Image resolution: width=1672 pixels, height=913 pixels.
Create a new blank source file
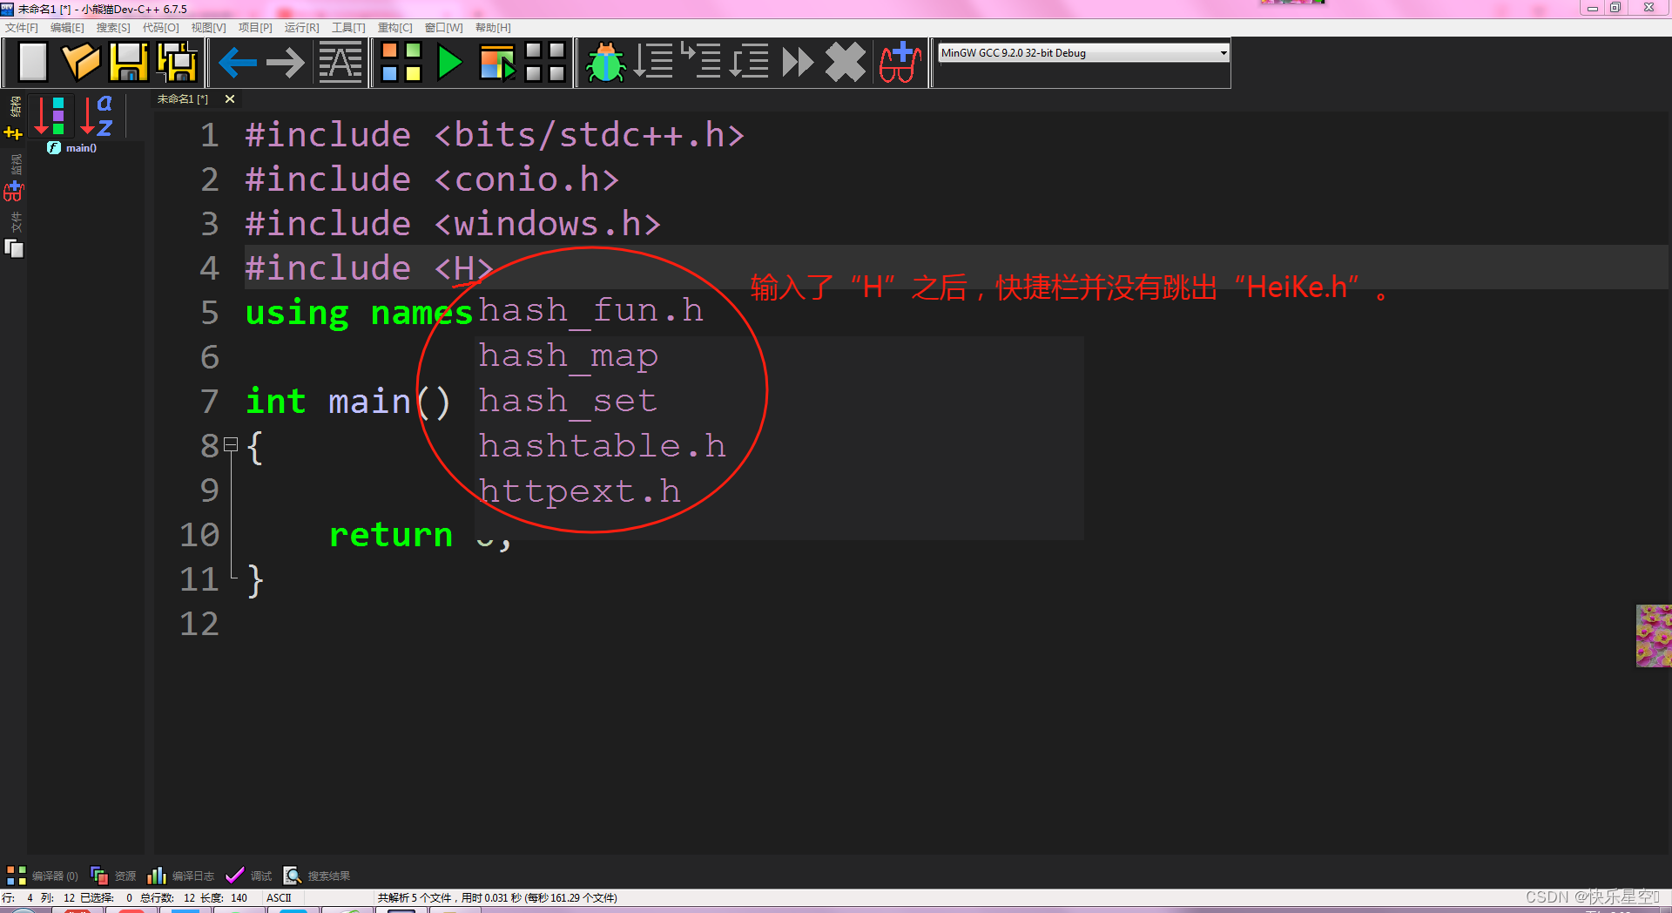(x=32, y=63)
